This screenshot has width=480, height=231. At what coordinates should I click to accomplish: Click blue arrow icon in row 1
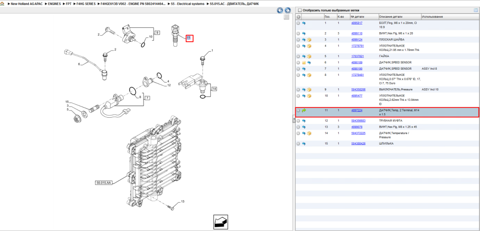coord(304,23)
